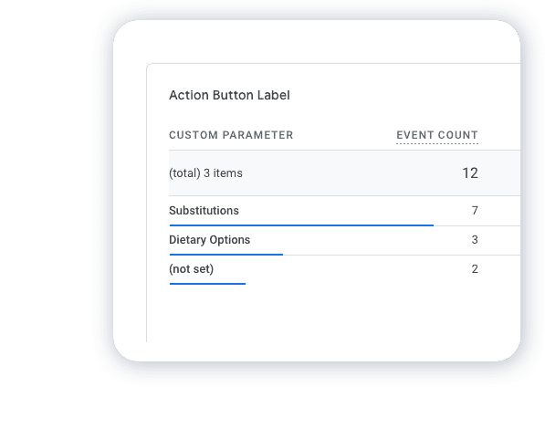
Task: Click the total event count 12
Action: 470,173
